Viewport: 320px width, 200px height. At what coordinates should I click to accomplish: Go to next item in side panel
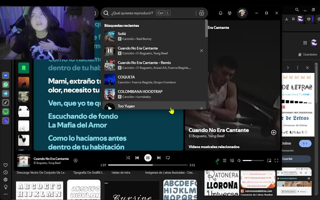(x=288, y=67)
